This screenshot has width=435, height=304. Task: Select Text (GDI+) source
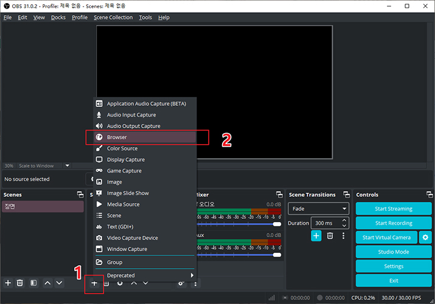coord(145,227)
